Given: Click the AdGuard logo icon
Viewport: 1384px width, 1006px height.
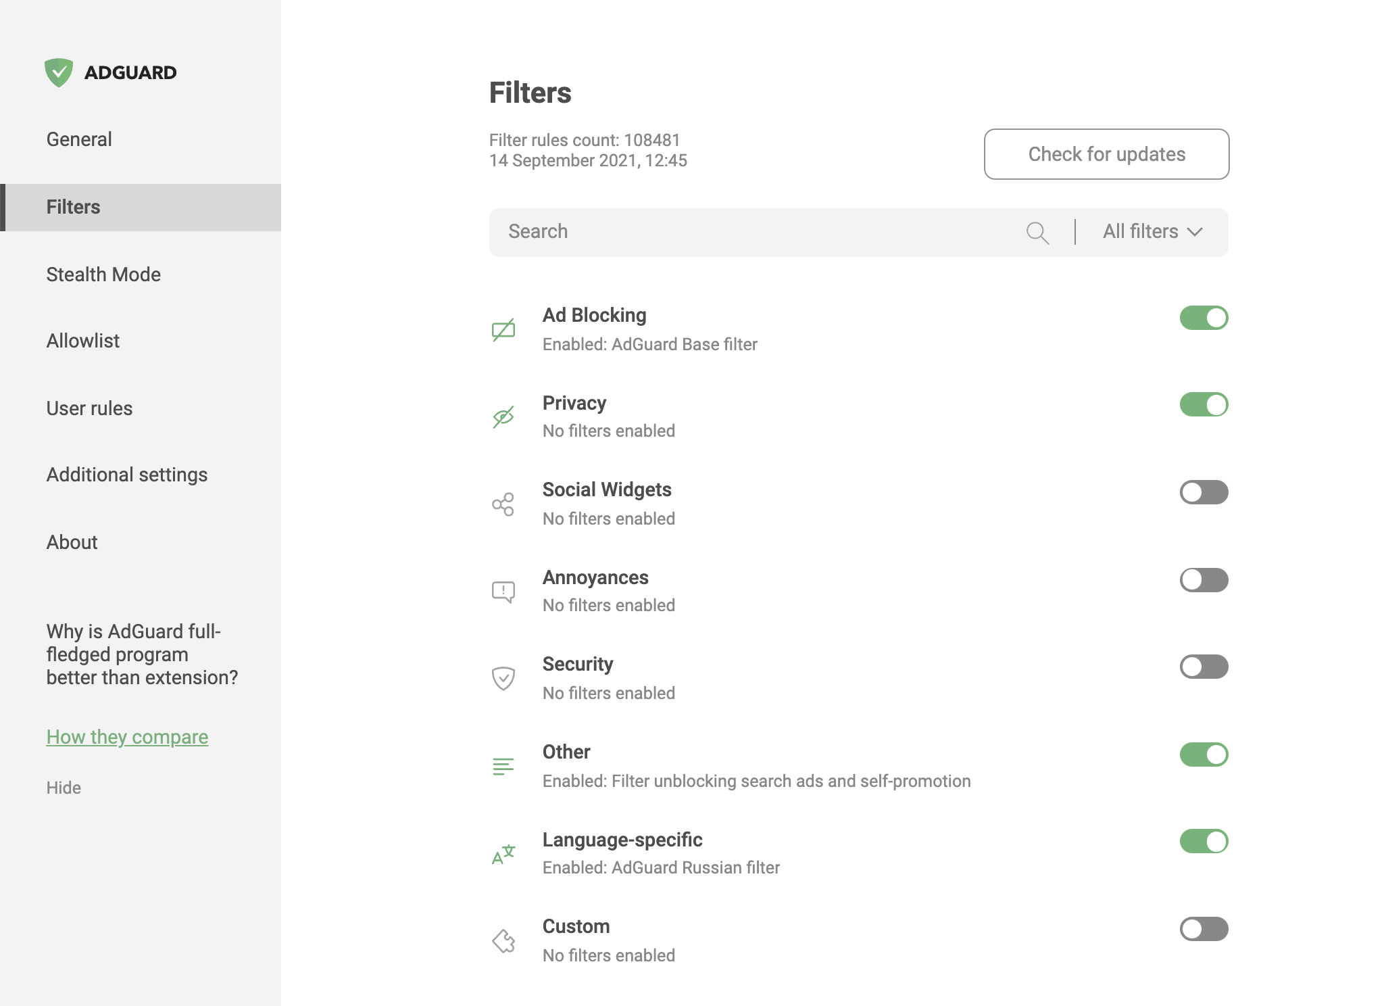Looking at the screenshot, I should [x=59, y=73].
